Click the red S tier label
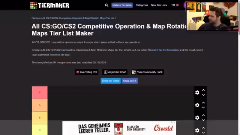Image resolution: width=240 pixels, height=135 pixels. point(40,93)
